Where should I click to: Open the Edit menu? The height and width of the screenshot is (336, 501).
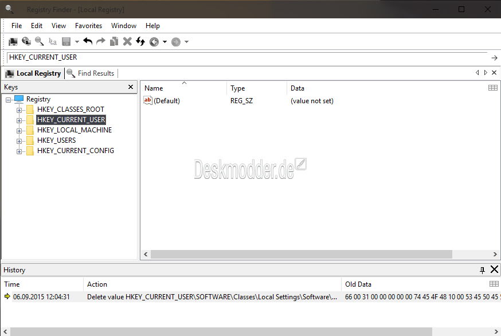pyautogui.click(x=37, y=26)
